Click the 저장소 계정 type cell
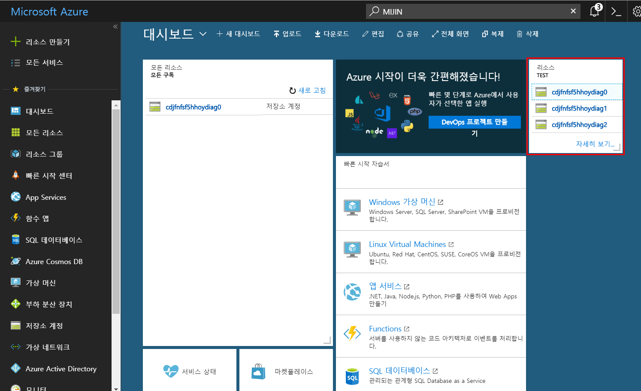641x391 pixels. pos(283,106)
